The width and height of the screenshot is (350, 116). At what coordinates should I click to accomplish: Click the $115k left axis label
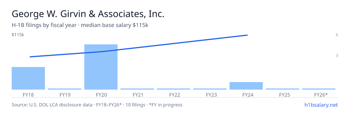pos(18,35)
